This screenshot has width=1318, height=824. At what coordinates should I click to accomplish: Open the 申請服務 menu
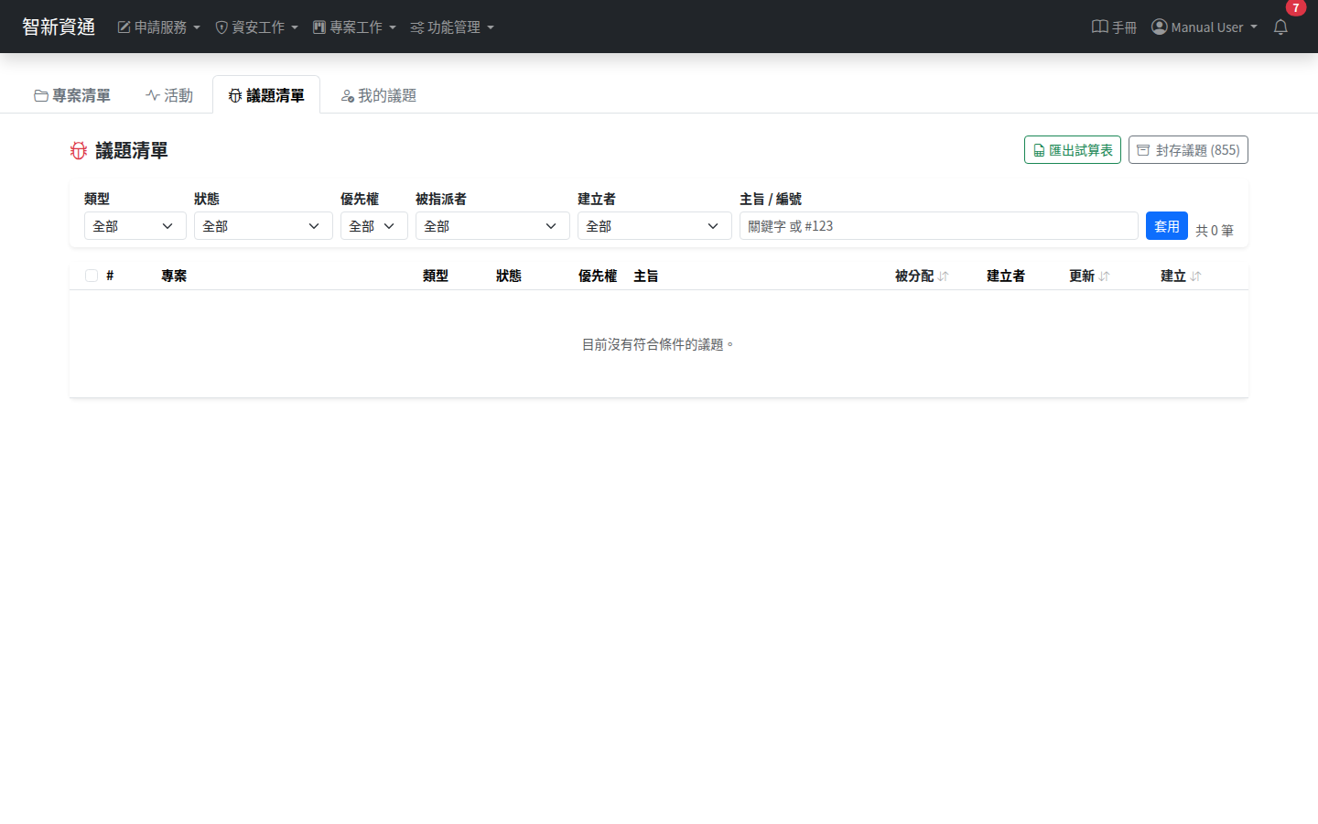coord(158,27)
